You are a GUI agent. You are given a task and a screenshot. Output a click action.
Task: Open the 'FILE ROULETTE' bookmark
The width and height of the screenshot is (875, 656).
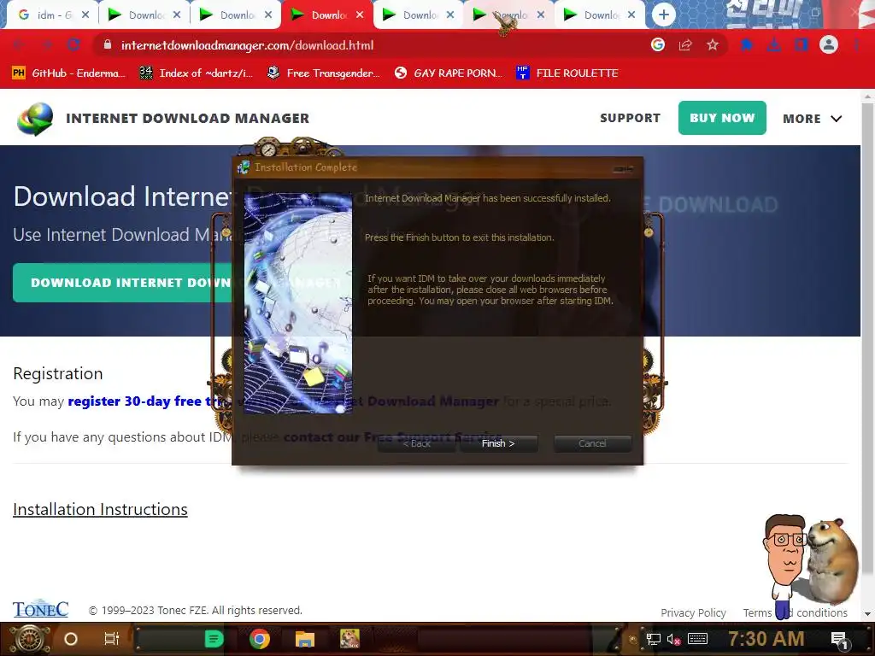click(567, 73)
